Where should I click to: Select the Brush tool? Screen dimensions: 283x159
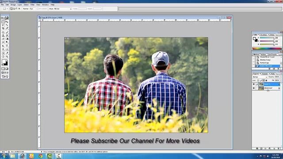click(x=7, y=32)
